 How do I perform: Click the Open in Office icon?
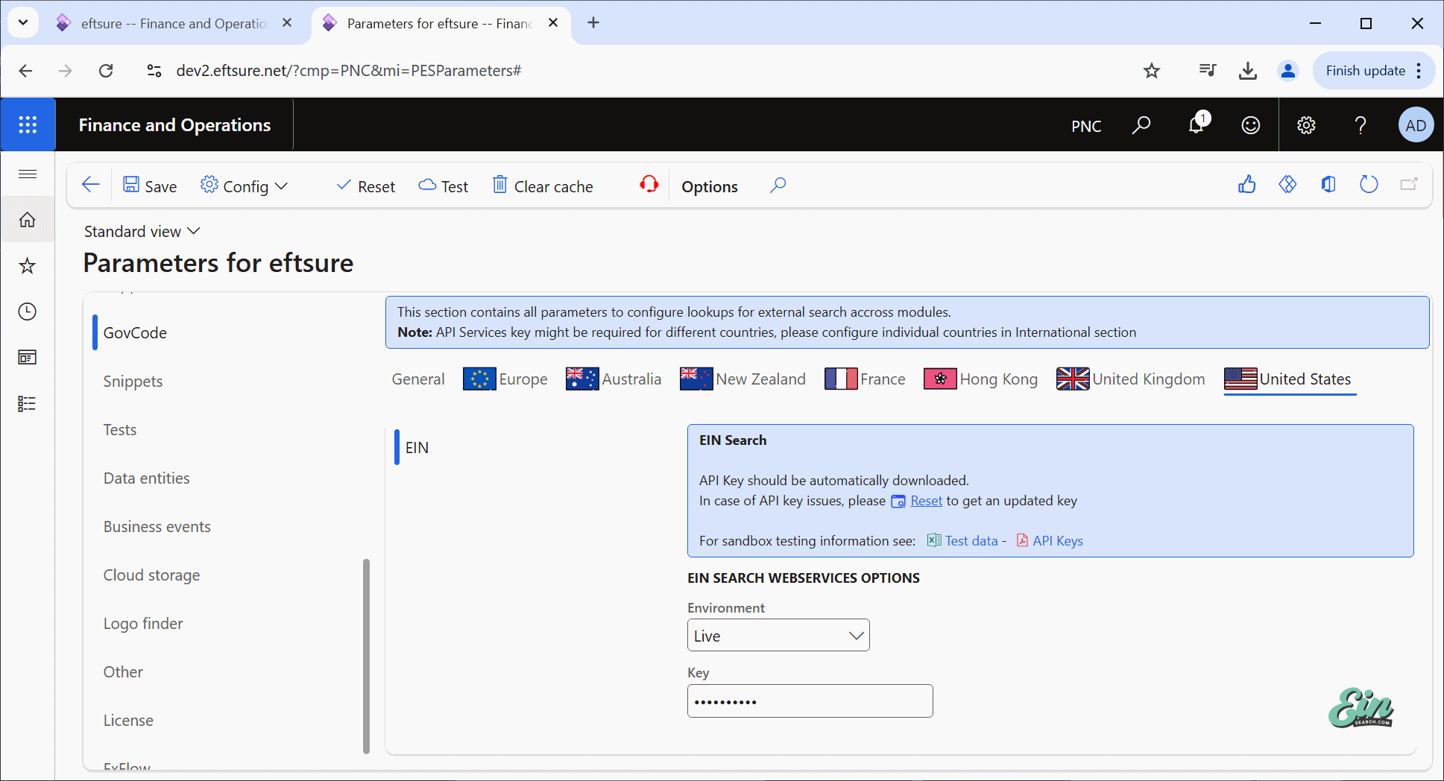[1328, 185]
